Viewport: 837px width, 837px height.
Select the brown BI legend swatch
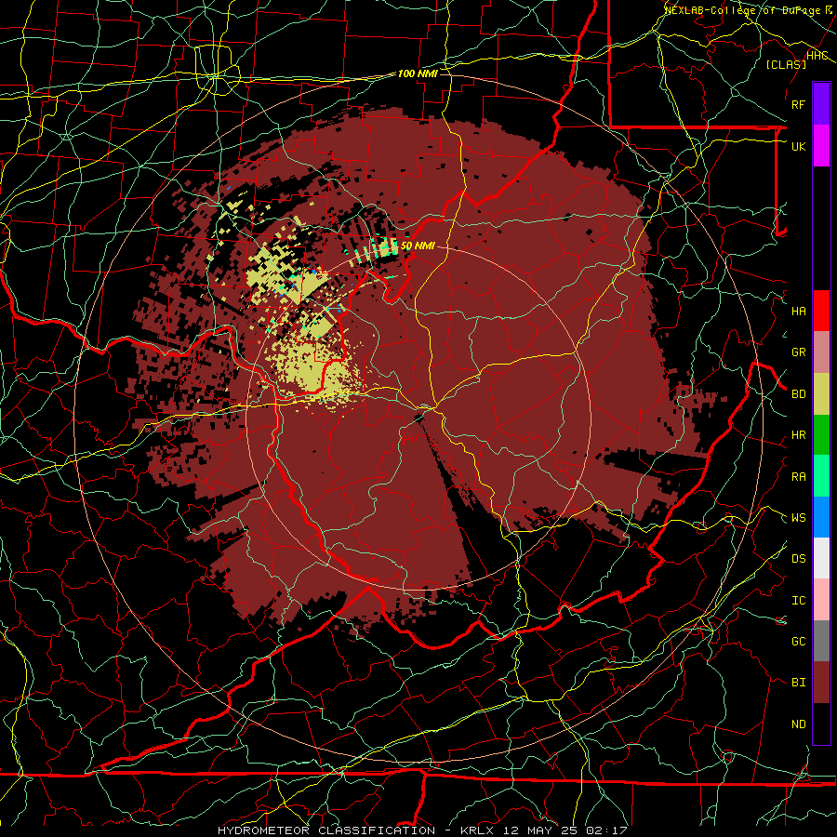click(x=821, y=683)
